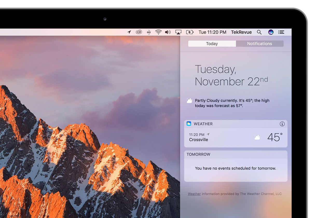Image resolution: width=329 pixels, height=218 pixels.
Task: Click the Location Services arrow in menu bar
Action: [x=129, y=32]
